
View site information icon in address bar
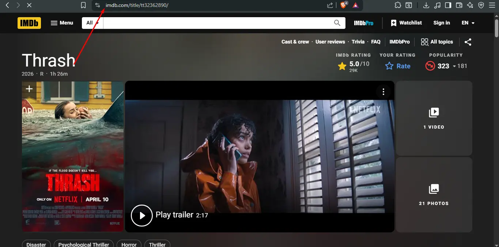coord(97,5)
